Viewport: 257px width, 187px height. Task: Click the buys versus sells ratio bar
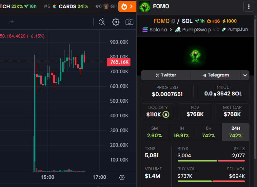[x=211, y=161]
